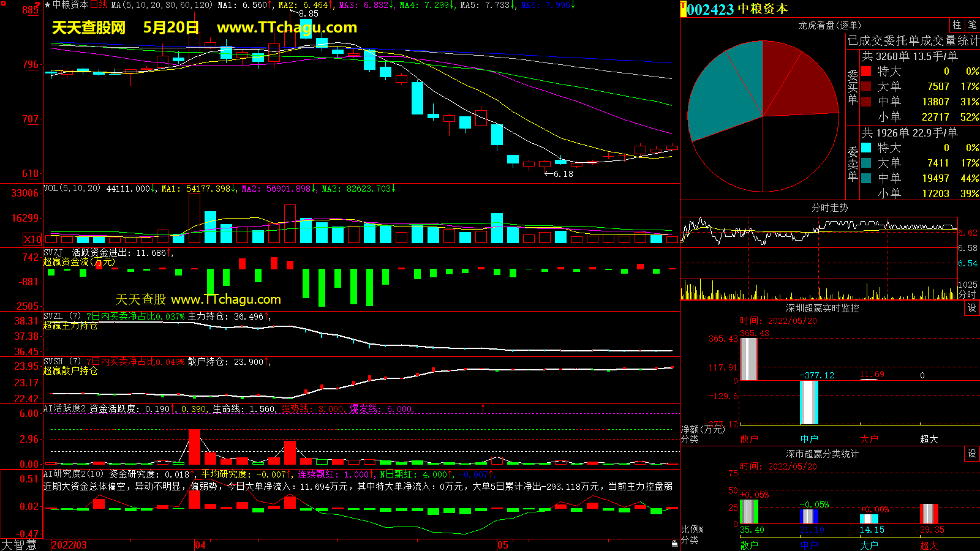980x551 pixels.
Task: Toggle the 日线 period label
Action: (99, 5)
